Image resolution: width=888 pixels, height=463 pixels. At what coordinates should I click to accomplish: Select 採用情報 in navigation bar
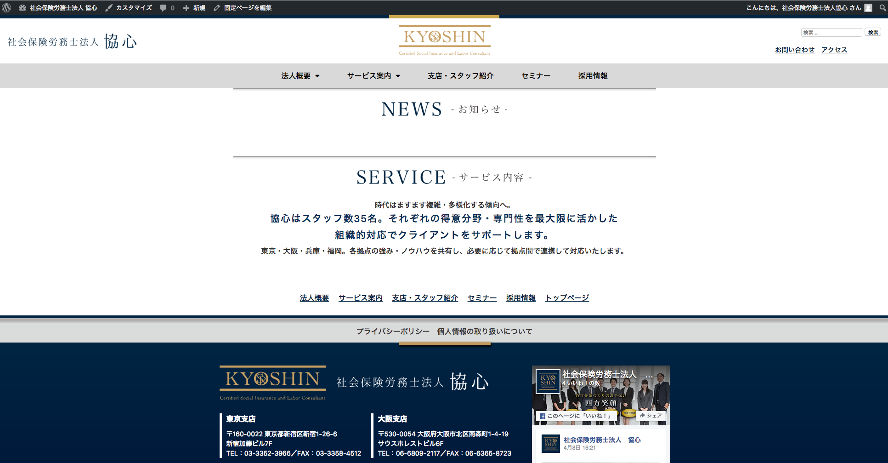tap(593, 76)
